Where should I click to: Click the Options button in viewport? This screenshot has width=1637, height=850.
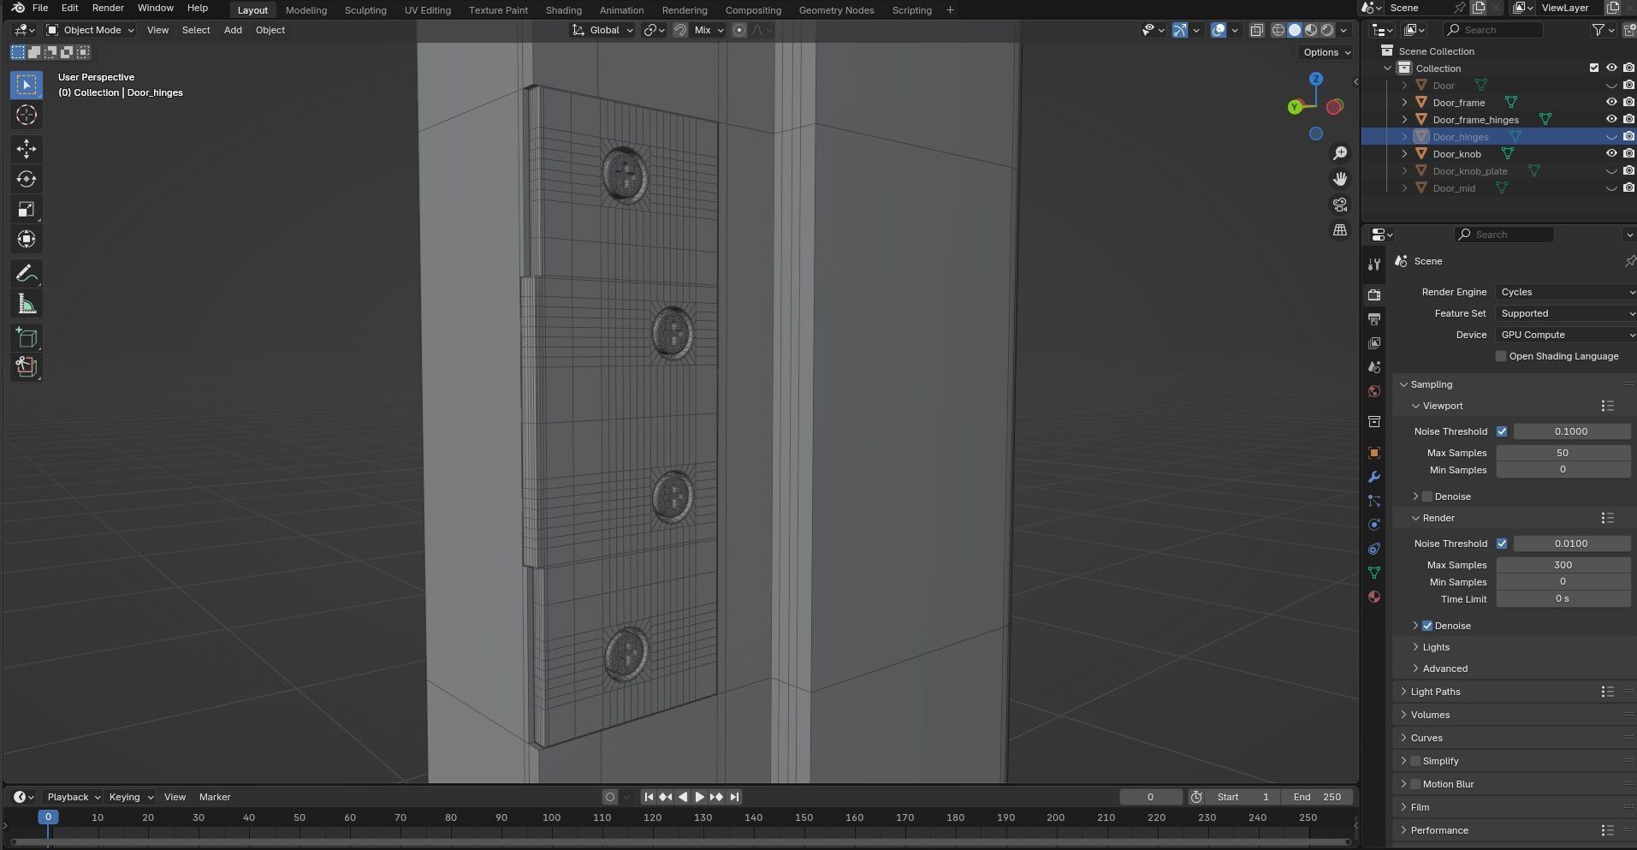coord(1327,52)
